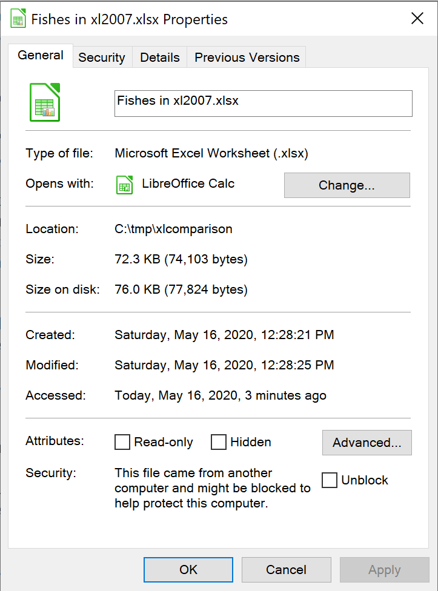Click the location 'C:\tmp\xlcomparison'
Viewport: 438px width, 591px height.
[x=173, y=229]
